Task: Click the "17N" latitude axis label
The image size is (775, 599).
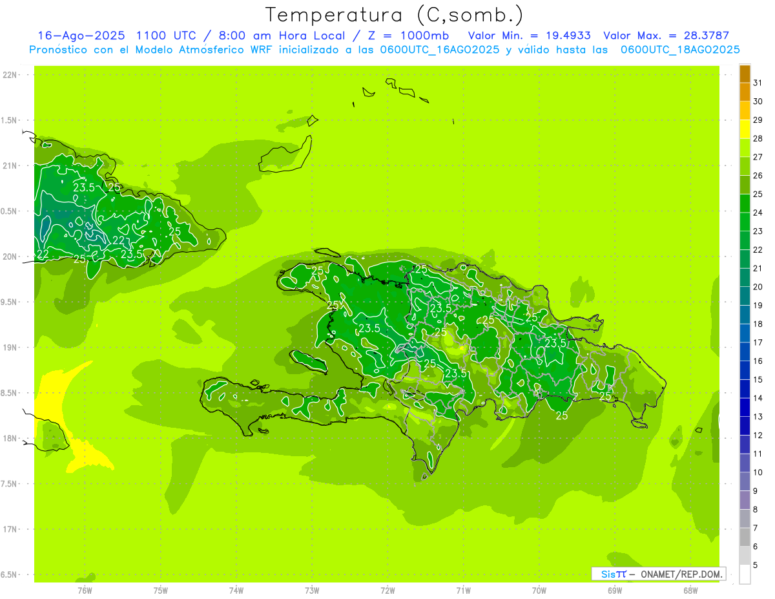Action: click(11, 529)
